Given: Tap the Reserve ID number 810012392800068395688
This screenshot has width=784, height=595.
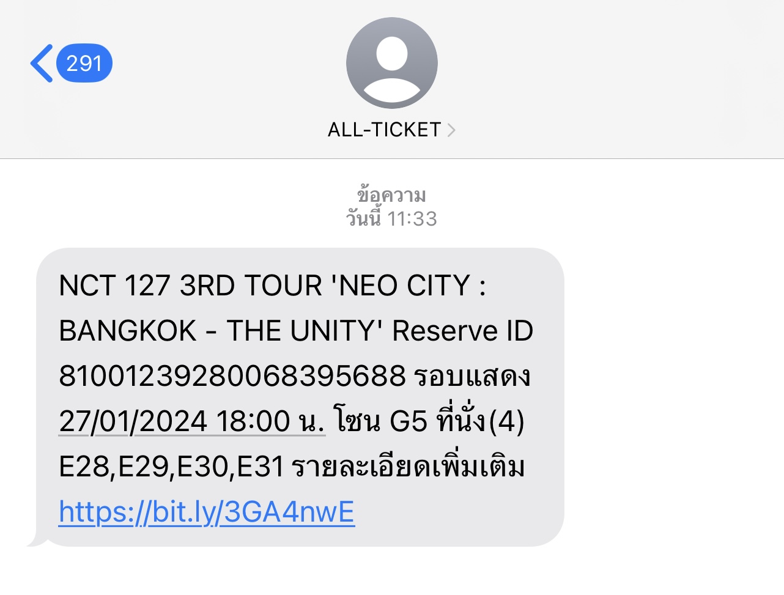Looking at the screenshot, I should [x=232, y=376].
